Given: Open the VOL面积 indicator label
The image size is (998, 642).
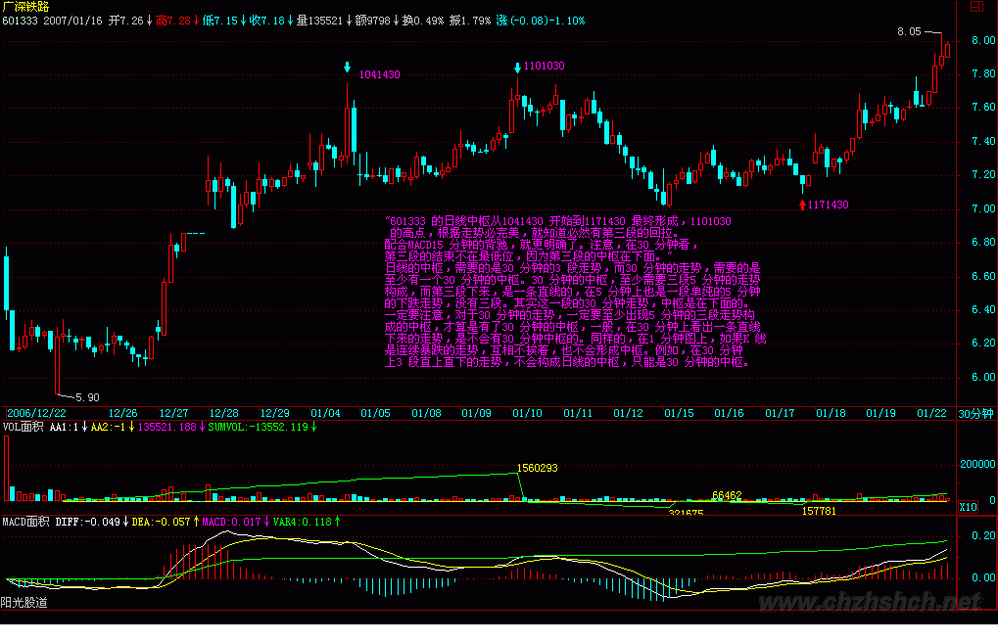Looking at the screenshot, I should [x=24, y=427].
